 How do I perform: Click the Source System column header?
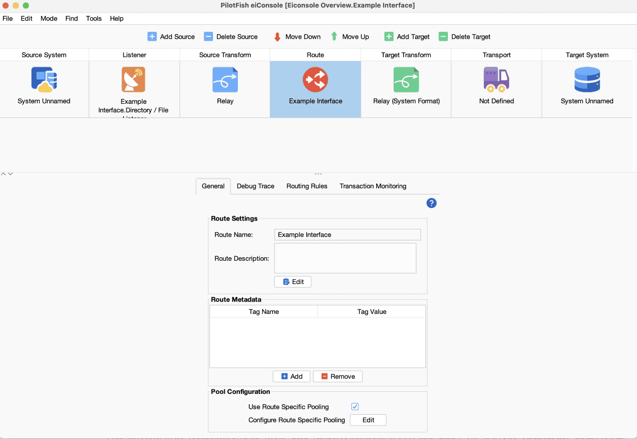point(44,55)
